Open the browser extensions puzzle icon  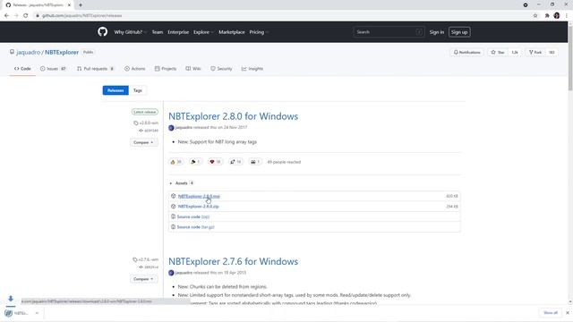pos(547,16)
